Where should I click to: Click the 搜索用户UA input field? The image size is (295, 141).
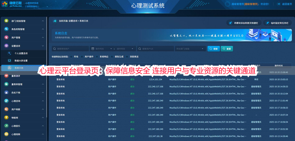(155, 49)
